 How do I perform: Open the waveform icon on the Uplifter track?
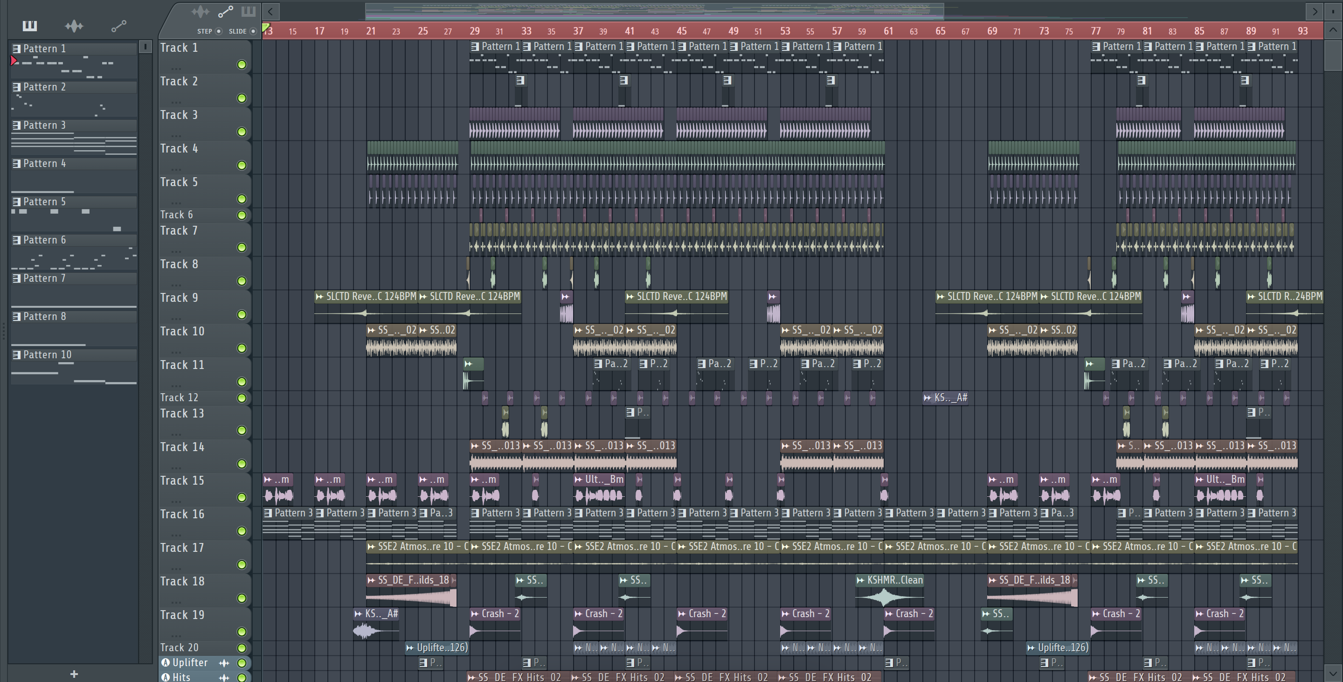(224, 663)
